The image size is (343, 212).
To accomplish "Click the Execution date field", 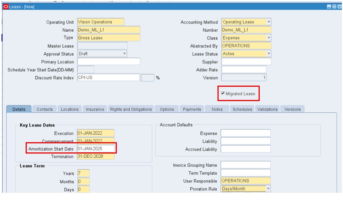I will (96, 133).
